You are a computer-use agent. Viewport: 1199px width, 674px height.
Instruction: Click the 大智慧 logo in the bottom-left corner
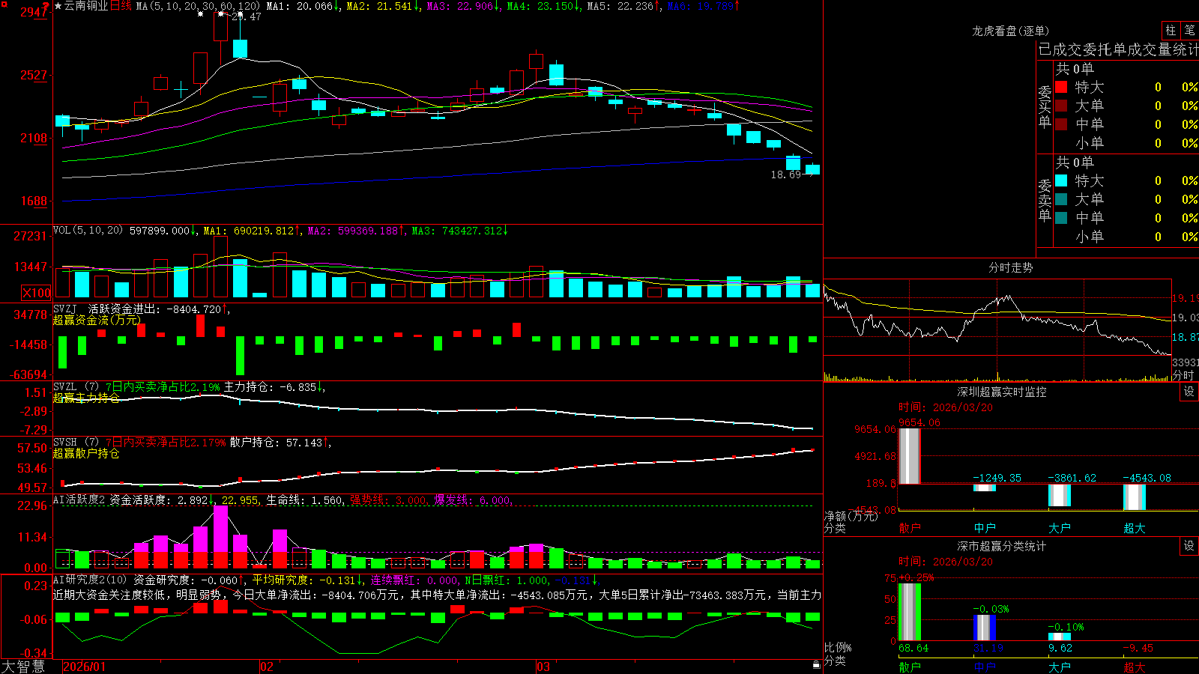pyautogui.click(x=23, y=667)
